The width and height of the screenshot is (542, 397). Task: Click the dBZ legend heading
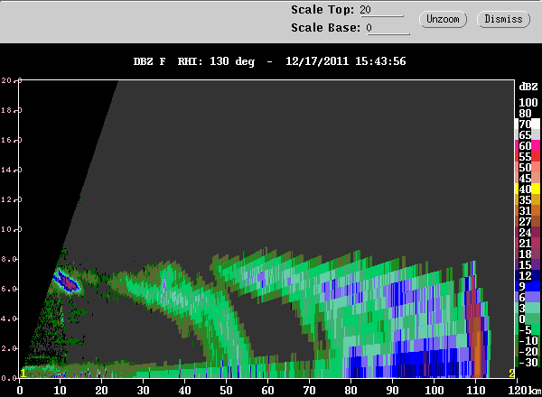coord(528,87)
